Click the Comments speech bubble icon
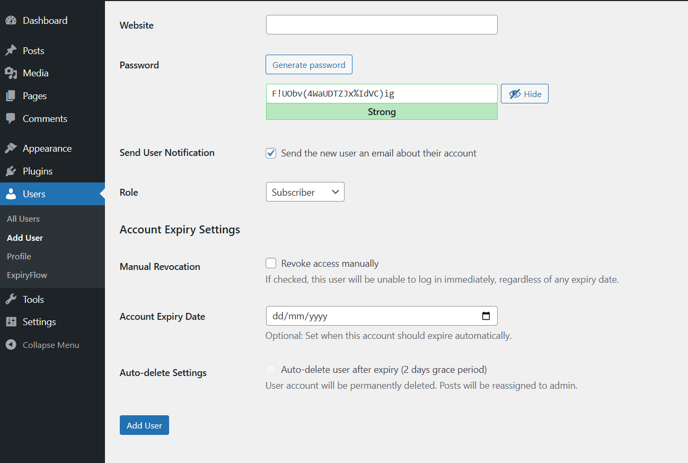 coord(11,119)
